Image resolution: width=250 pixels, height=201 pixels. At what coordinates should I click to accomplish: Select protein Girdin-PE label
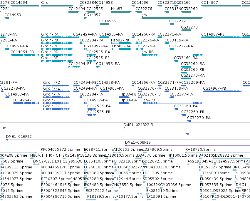point(51,88)
